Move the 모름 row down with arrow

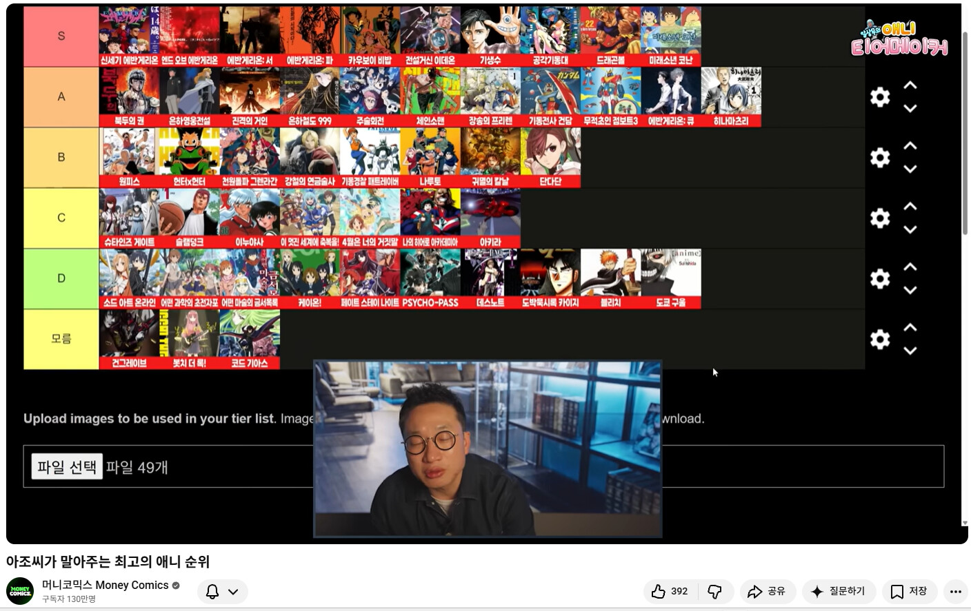tap(910, 351)
